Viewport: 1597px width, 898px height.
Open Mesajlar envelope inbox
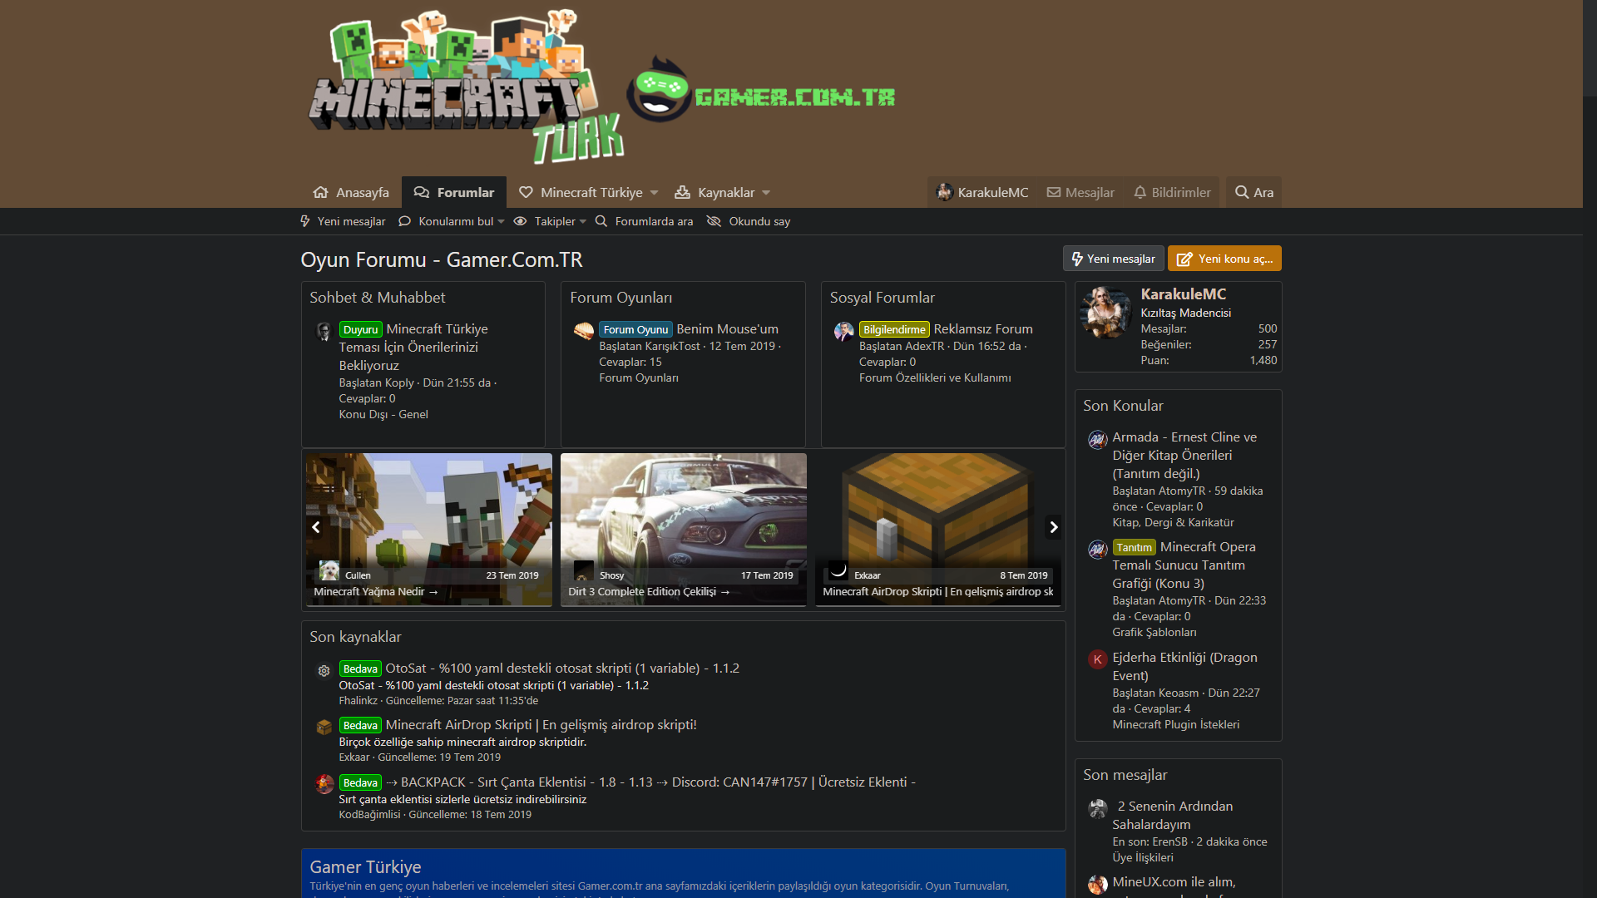1080,192
